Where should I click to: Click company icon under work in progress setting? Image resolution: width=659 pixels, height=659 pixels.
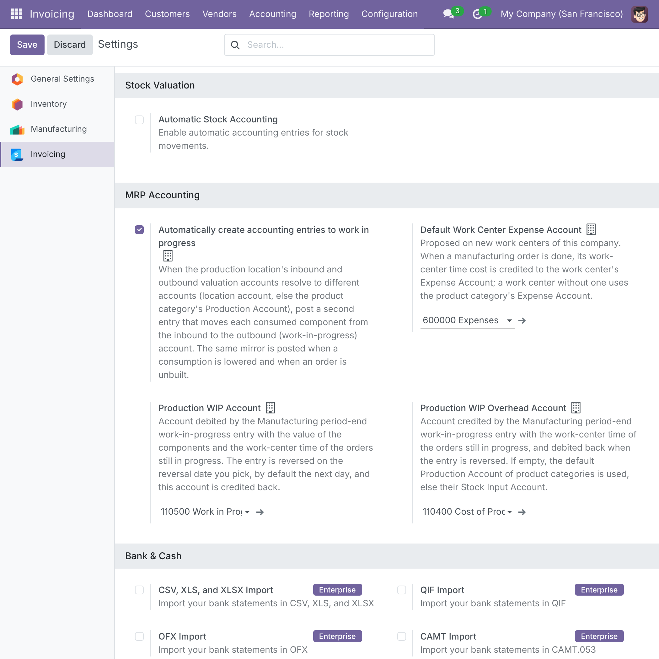click(x=168, y=255)
